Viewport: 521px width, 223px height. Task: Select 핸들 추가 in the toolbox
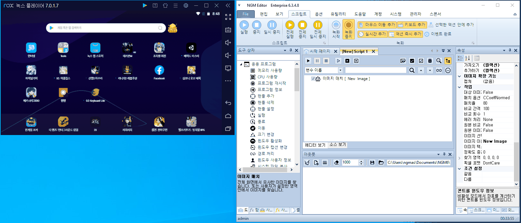tap(266, 96)
